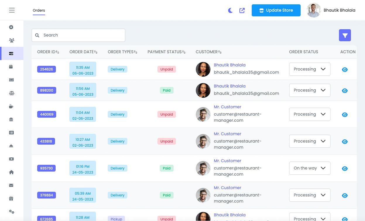Open the filter options
The width and height of the screenshot is (365, 221).
coord(345,35)
